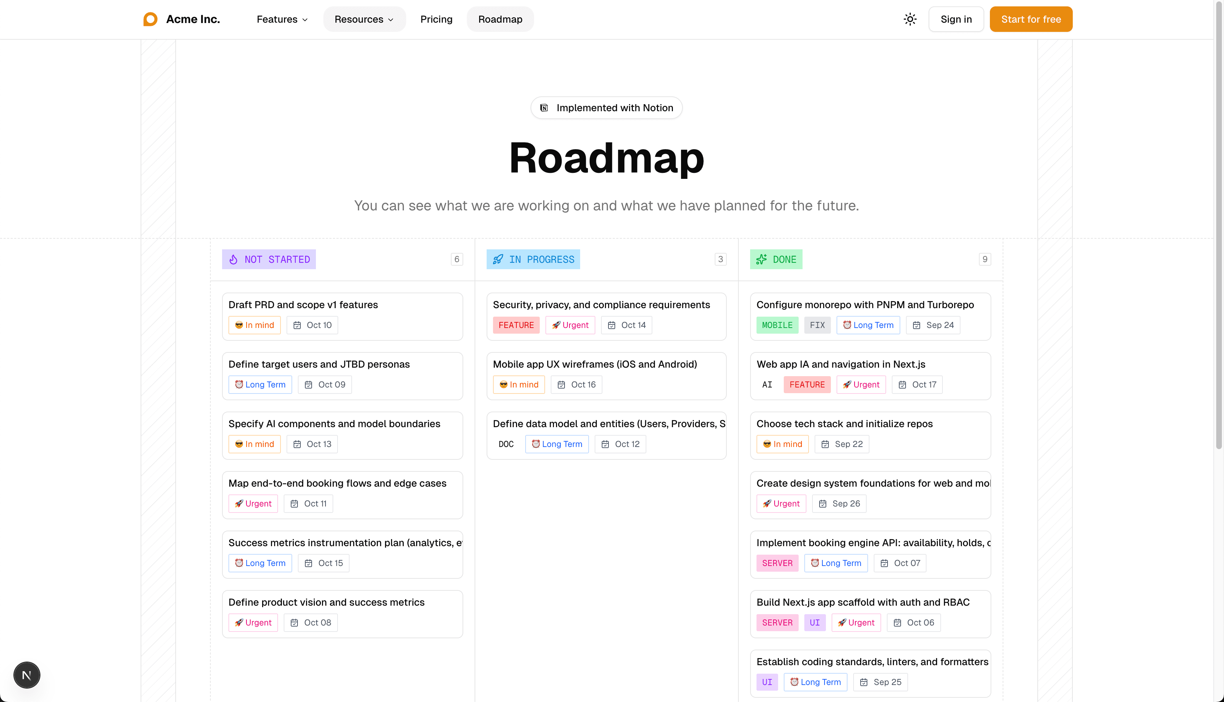Click the Sign in button
Image resolution: width=1224 pixels, height=702 pixels.
click(x=956, y=19)
